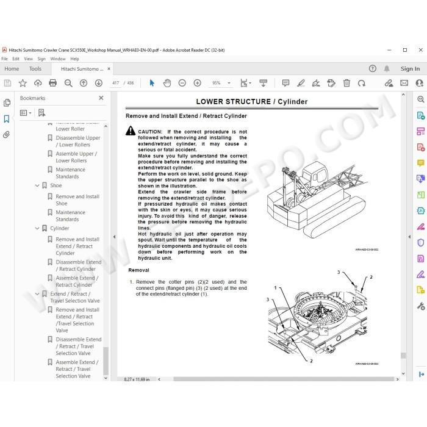Click the scrolling mode keyboard icon
Image resolution: width=427 pixels, height=427 pixels.
(263, 83)
